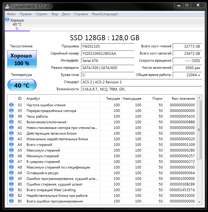This screenshot has height=212, width=208.
Task: Click status orb for Часы работы row
Action: 11,116
